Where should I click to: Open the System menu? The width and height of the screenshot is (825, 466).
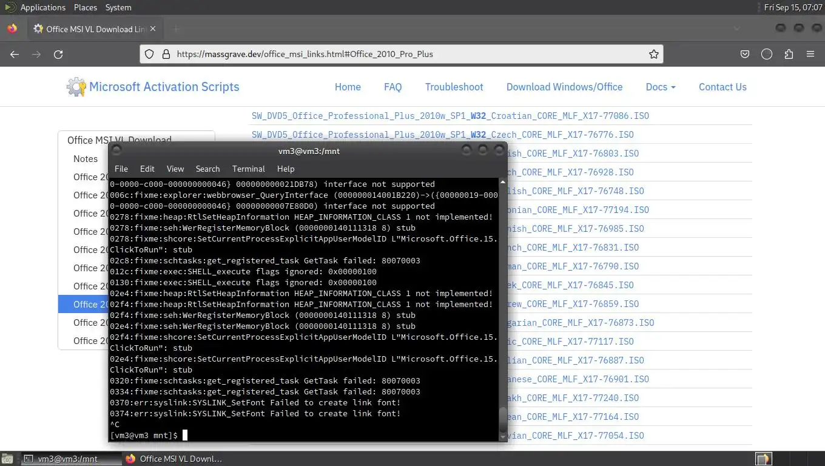(118, 7)
